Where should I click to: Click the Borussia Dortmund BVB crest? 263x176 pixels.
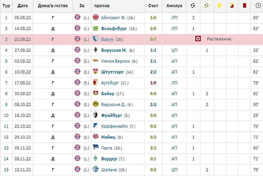click(x=95, y=104)
